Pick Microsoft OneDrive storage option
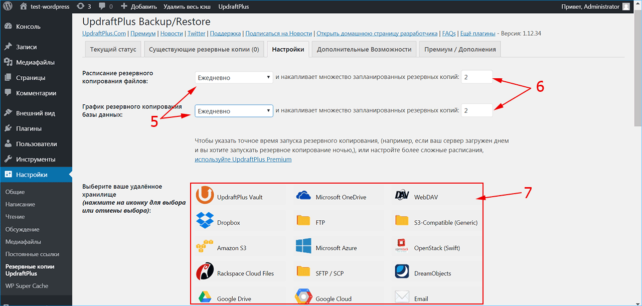 tap(303, 197)
